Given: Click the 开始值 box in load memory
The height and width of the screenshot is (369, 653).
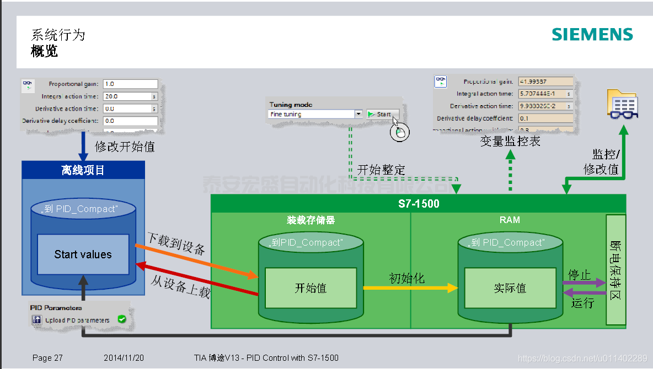Looking at the screenshot, I should click(x=311, y=288).
